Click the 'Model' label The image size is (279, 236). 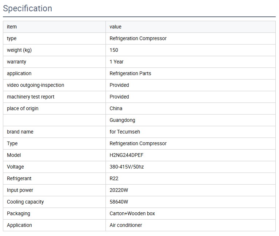14,155
